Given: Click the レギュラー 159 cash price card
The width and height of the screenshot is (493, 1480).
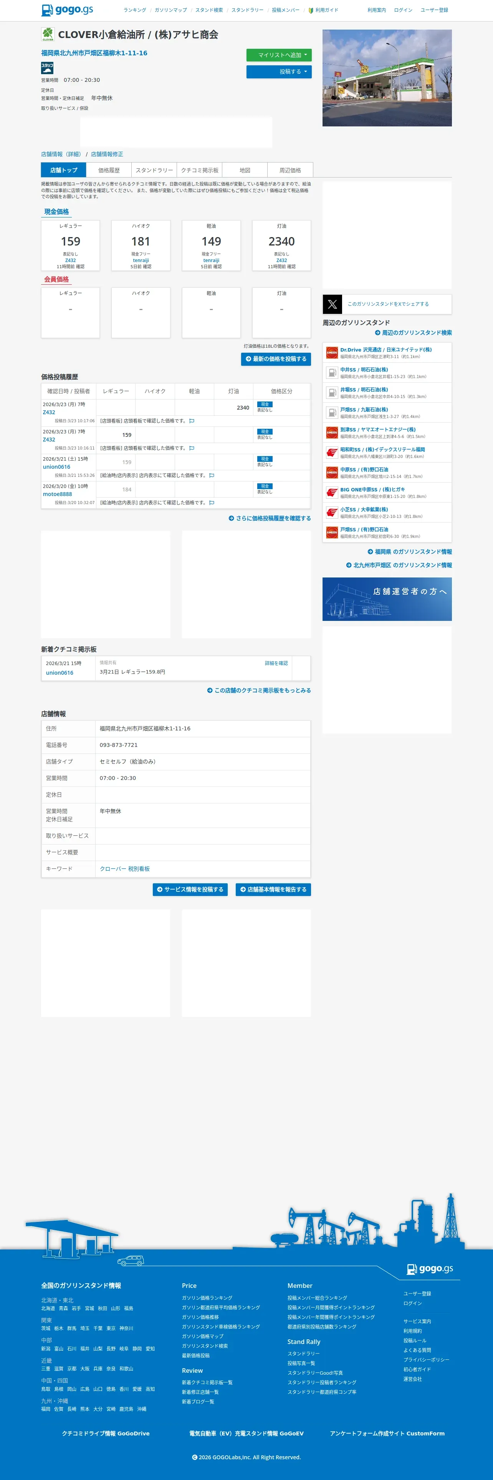Looking at the screenshot, I should [71, 246].
